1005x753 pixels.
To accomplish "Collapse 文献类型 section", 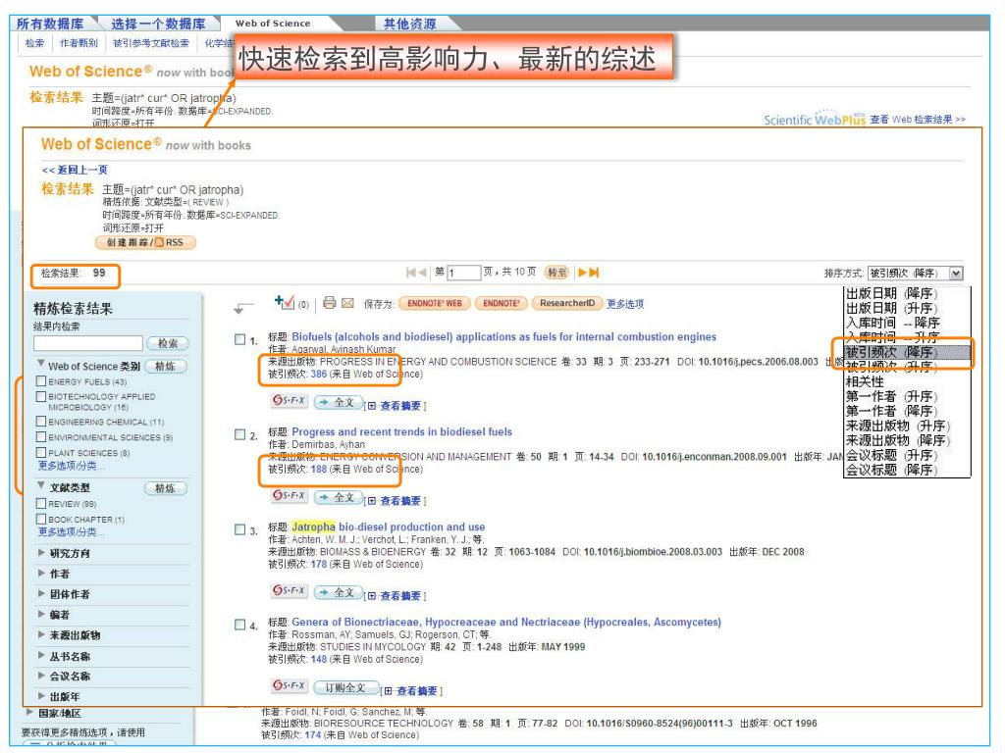I will pyautogui.click(x=41, y=486).
